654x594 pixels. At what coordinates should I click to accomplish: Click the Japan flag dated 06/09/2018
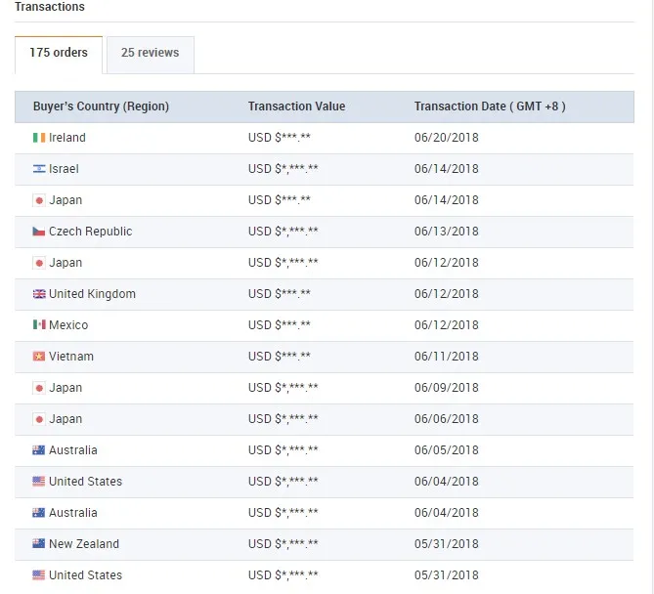point(39,388)
